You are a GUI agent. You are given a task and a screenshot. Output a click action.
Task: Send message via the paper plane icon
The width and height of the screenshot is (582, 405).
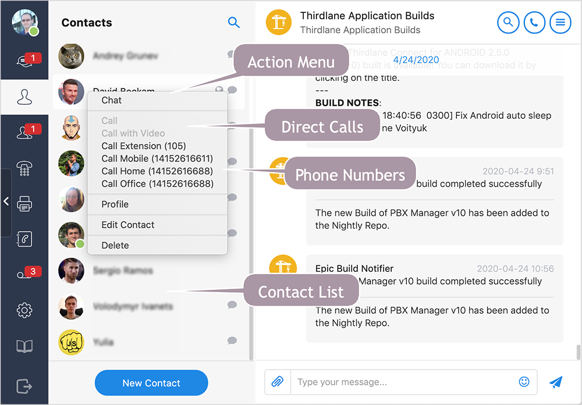tap(555, 382)
